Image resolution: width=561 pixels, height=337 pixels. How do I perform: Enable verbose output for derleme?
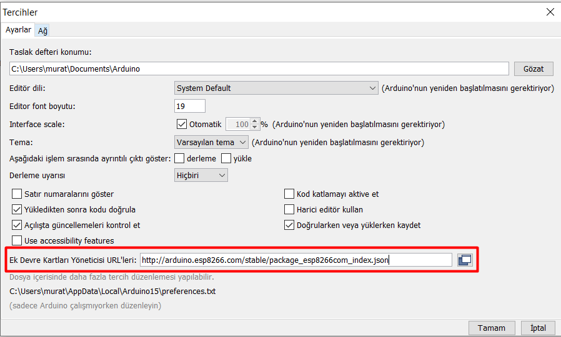(179, 158)
